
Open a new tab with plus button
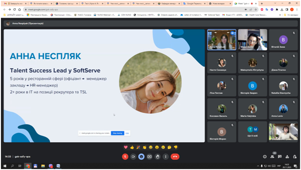(261, 3)
